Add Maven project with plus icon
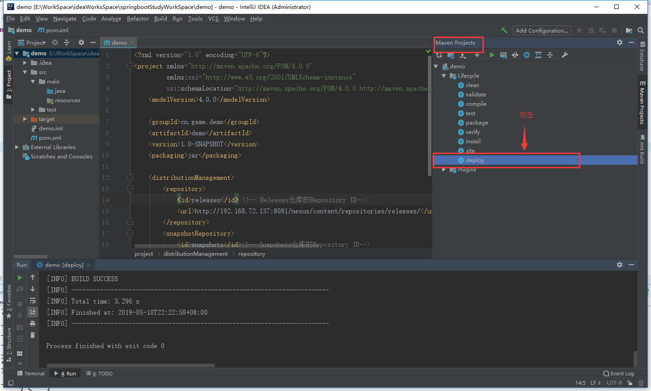Image resolution: width=651 pixels, height=391 pixels. point(477,55)
